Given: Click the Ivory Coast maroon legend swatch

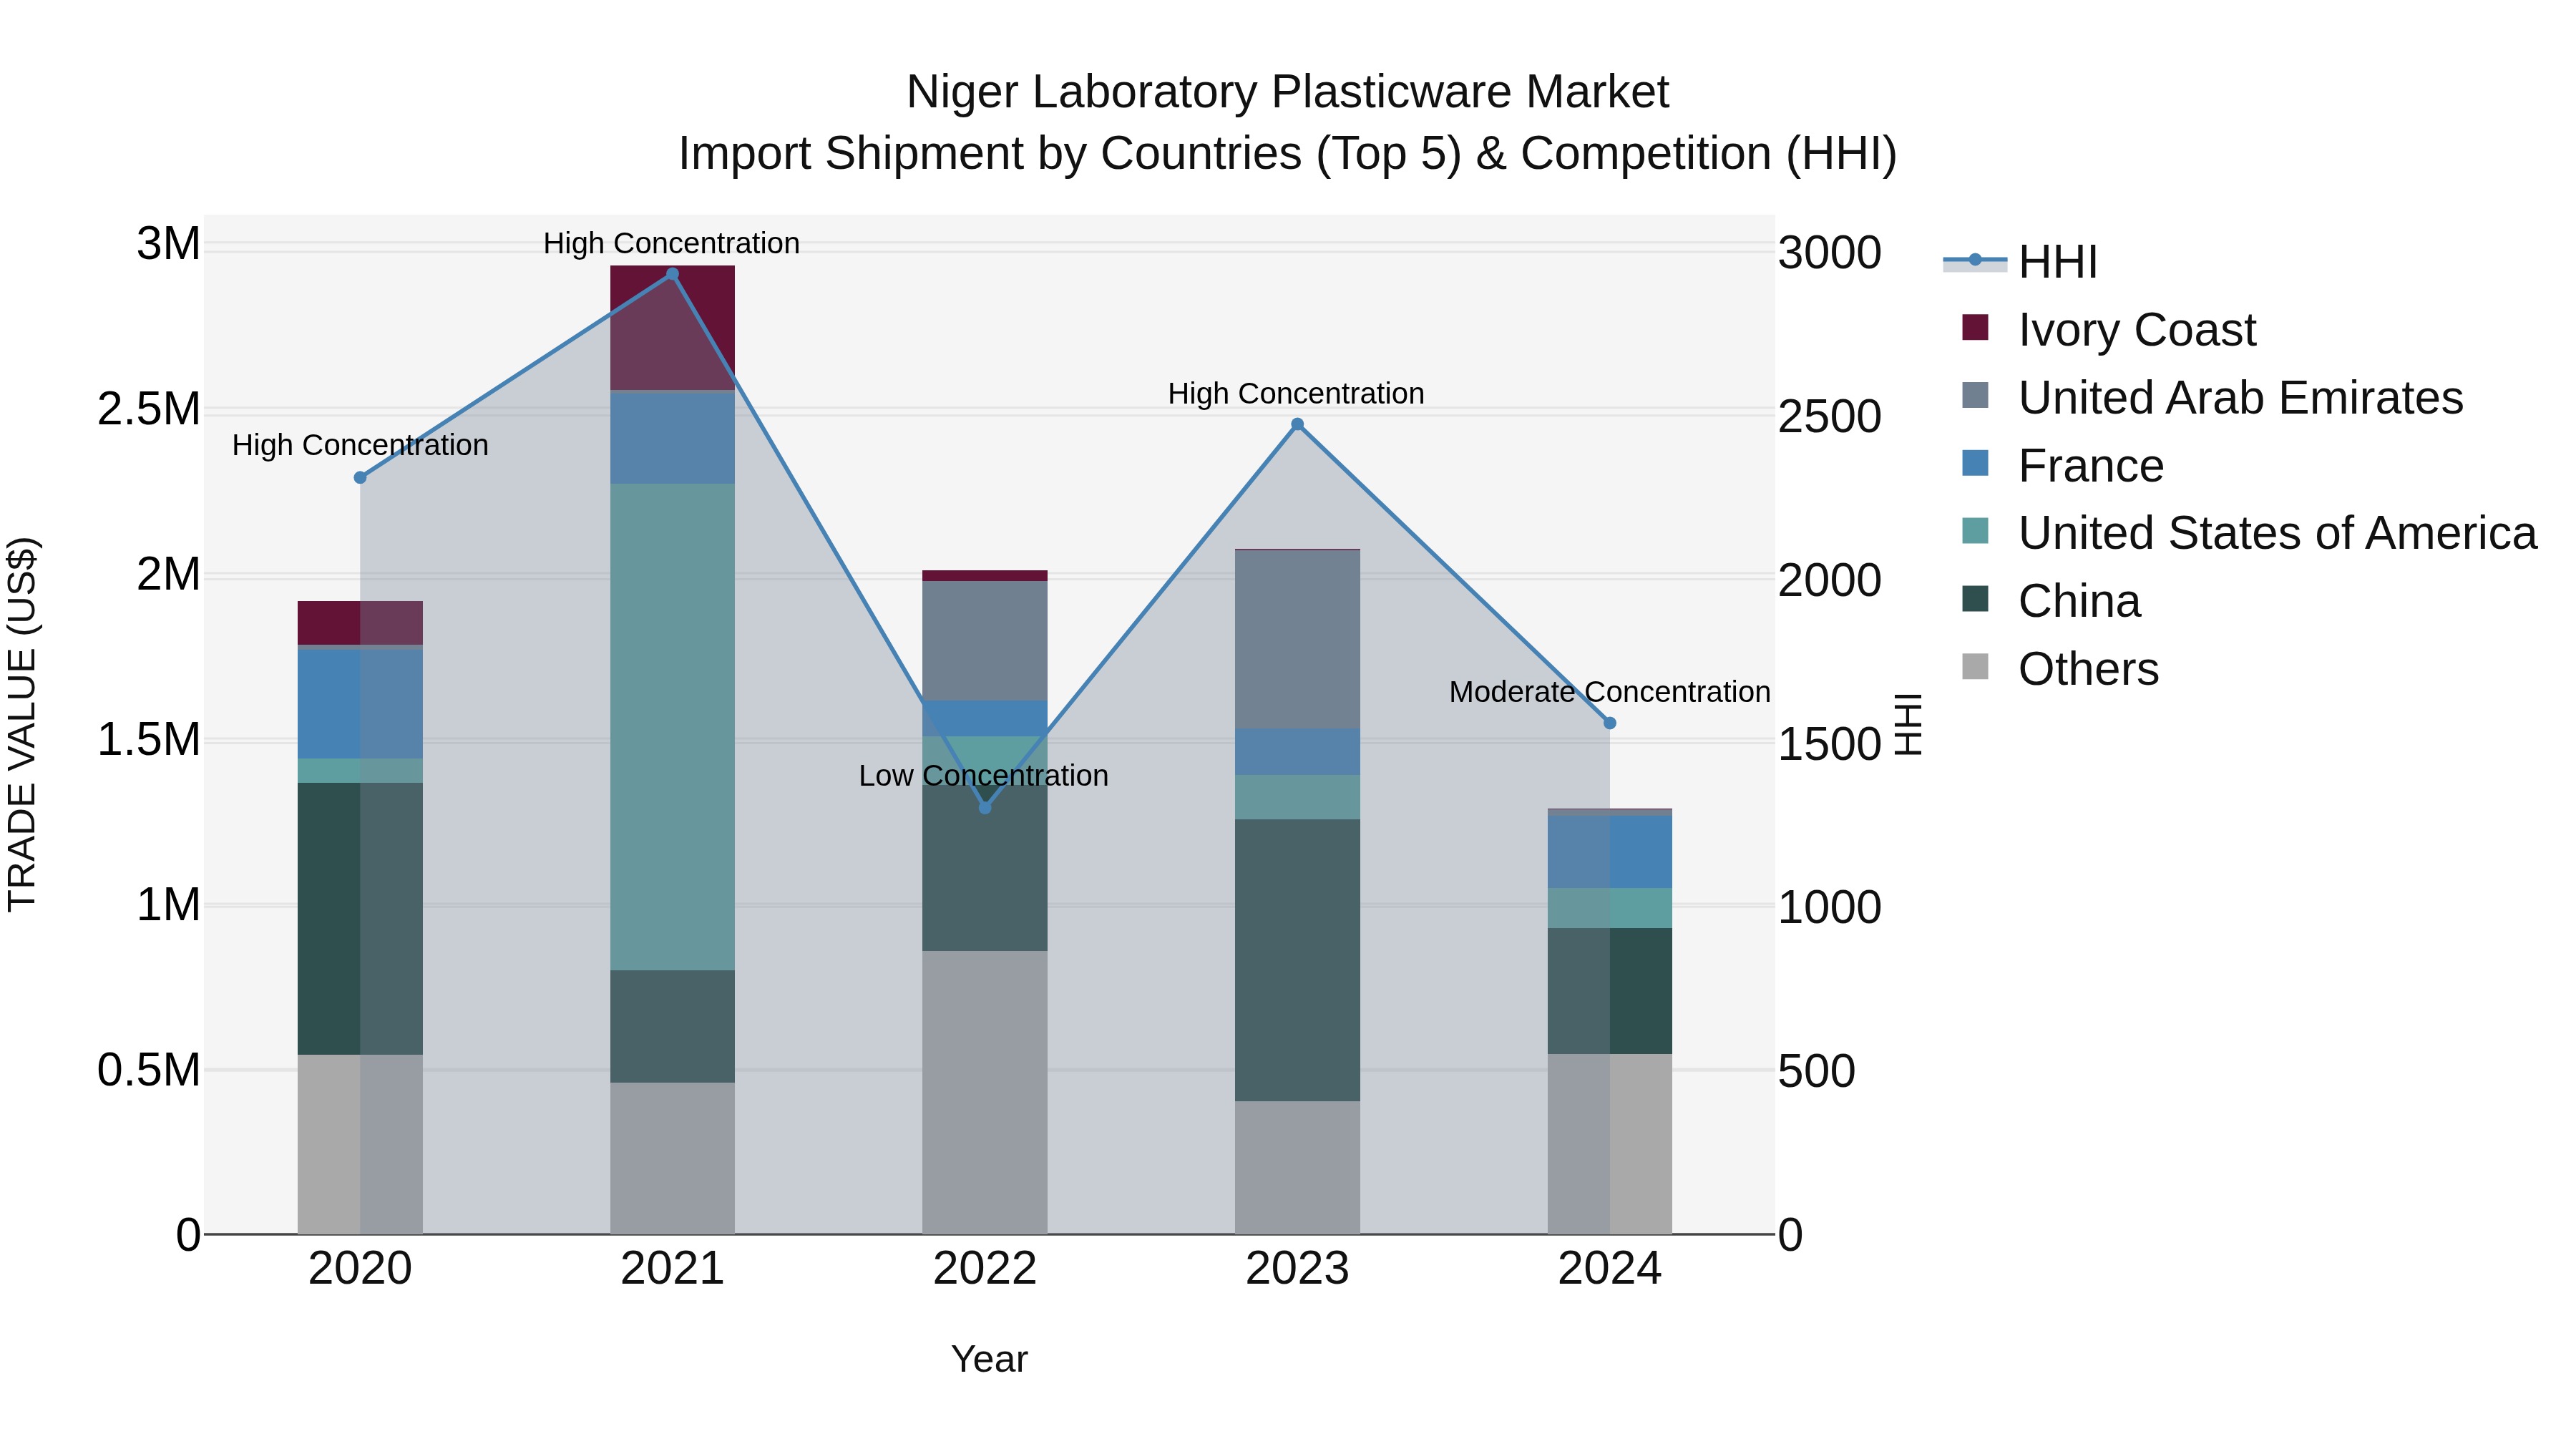Looking at the screenshot, I should (1975, 327).
